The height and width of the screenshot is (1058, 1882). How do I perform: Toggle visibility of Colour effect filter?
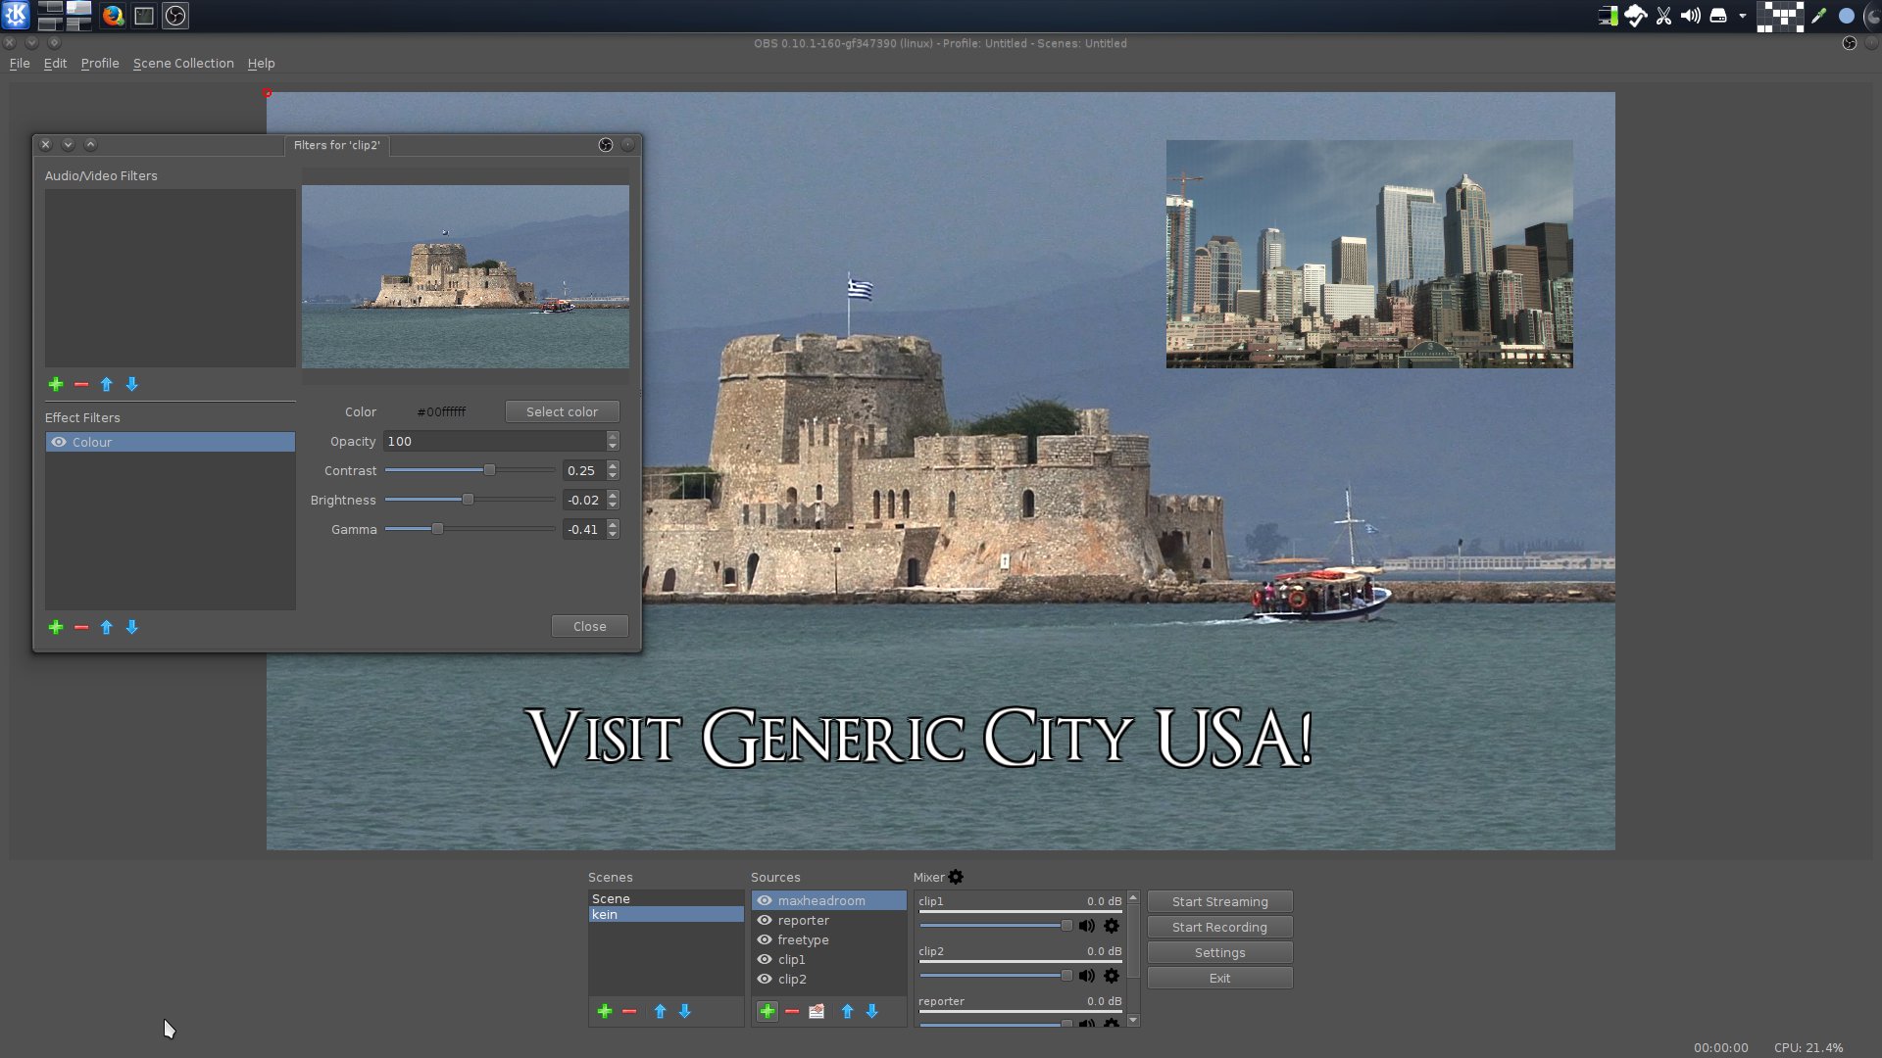tap(59, 442)
